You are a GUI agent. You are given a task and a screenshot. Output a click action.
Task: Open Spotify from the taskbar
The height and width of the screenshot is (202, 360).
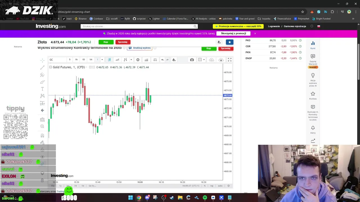coord(205,198)
